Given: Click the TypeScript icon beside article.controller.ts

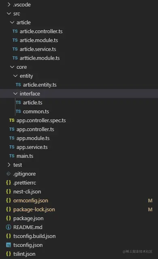Looking at the screenshot, I should [x=15, y=31].
